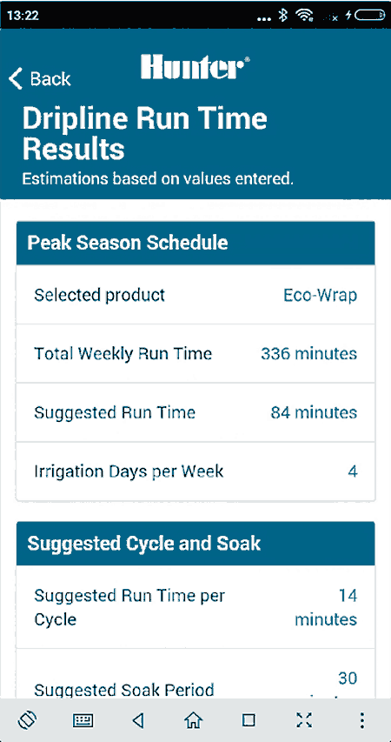
Task: Tap the rotate screen icon in bottom bar
Action: 28,720
